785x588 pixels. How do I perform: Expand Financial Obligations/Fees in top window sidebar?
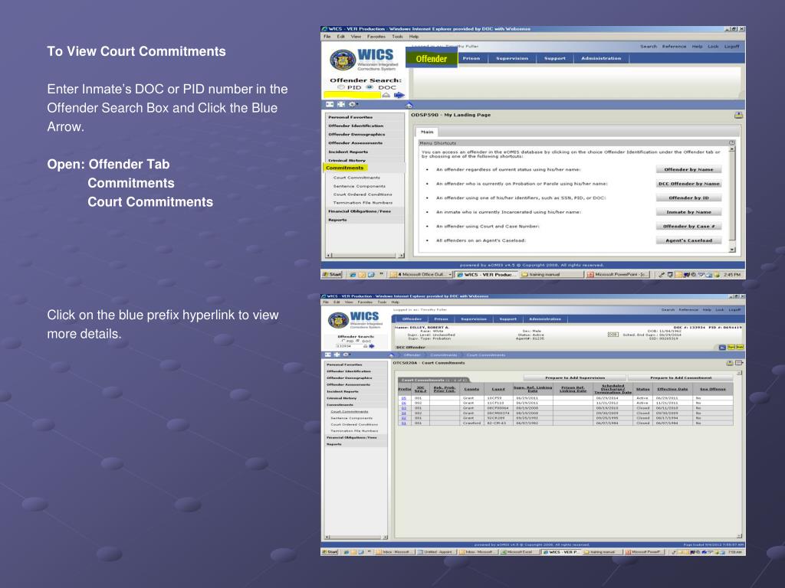(x=360, y=211)
